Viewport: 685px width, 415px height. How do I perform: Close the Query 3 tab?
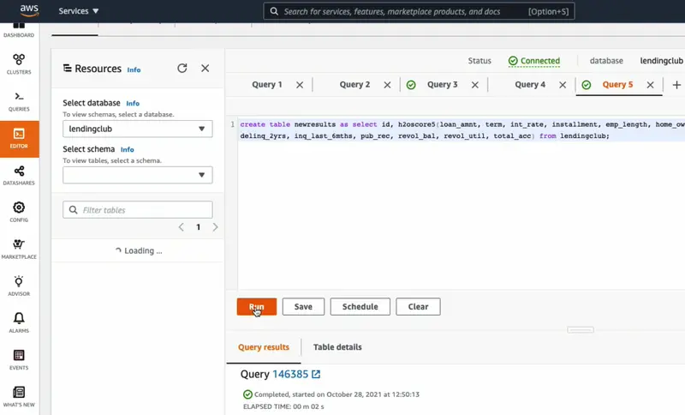coord(475,85)
